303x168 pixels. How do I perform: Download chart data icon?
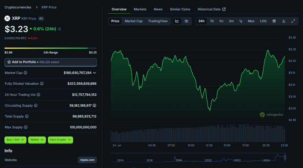pos(284,21)
